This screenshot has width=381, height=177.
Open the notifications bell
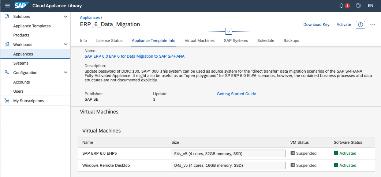(x=342, y=6)
